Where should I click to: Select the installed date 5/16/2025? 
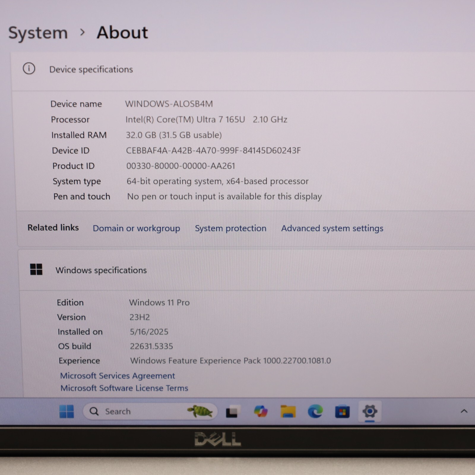(149, 332)
